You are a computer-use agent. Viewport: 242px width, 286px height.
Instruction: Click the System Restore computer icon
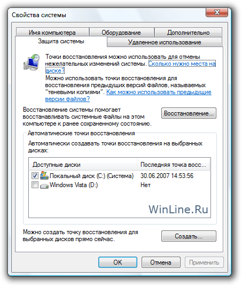click(x=32, y=62)
